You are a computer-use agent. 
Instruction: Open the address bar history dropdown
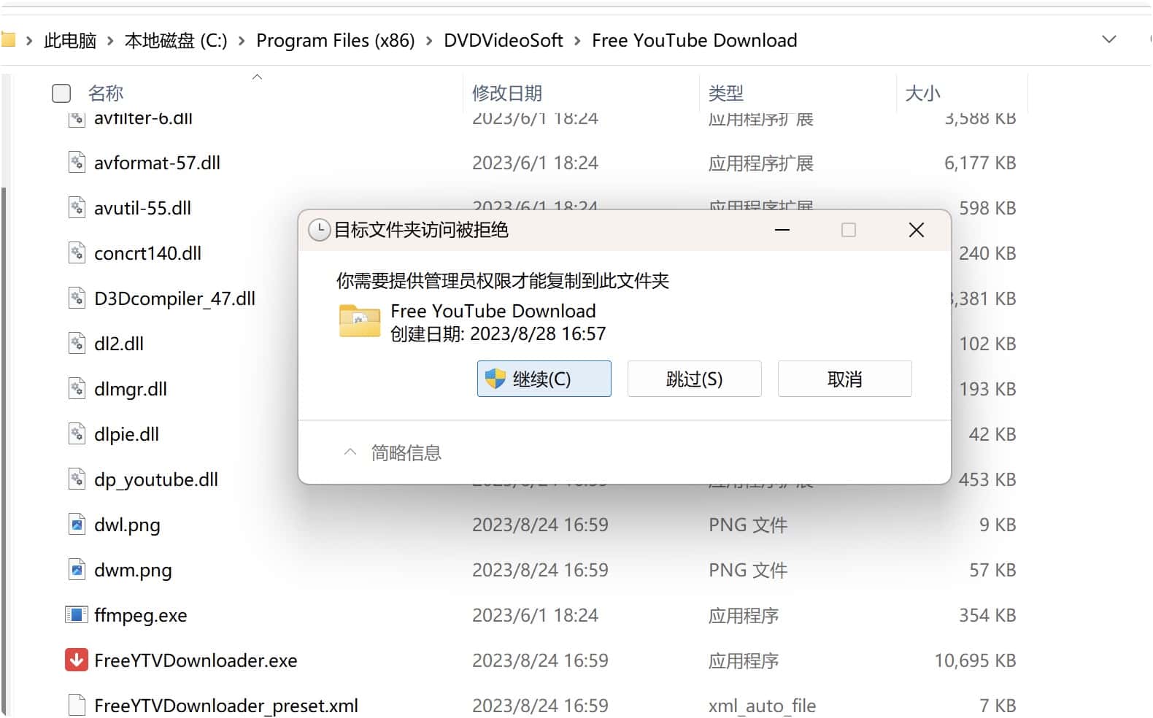(x=1109, y=39)
